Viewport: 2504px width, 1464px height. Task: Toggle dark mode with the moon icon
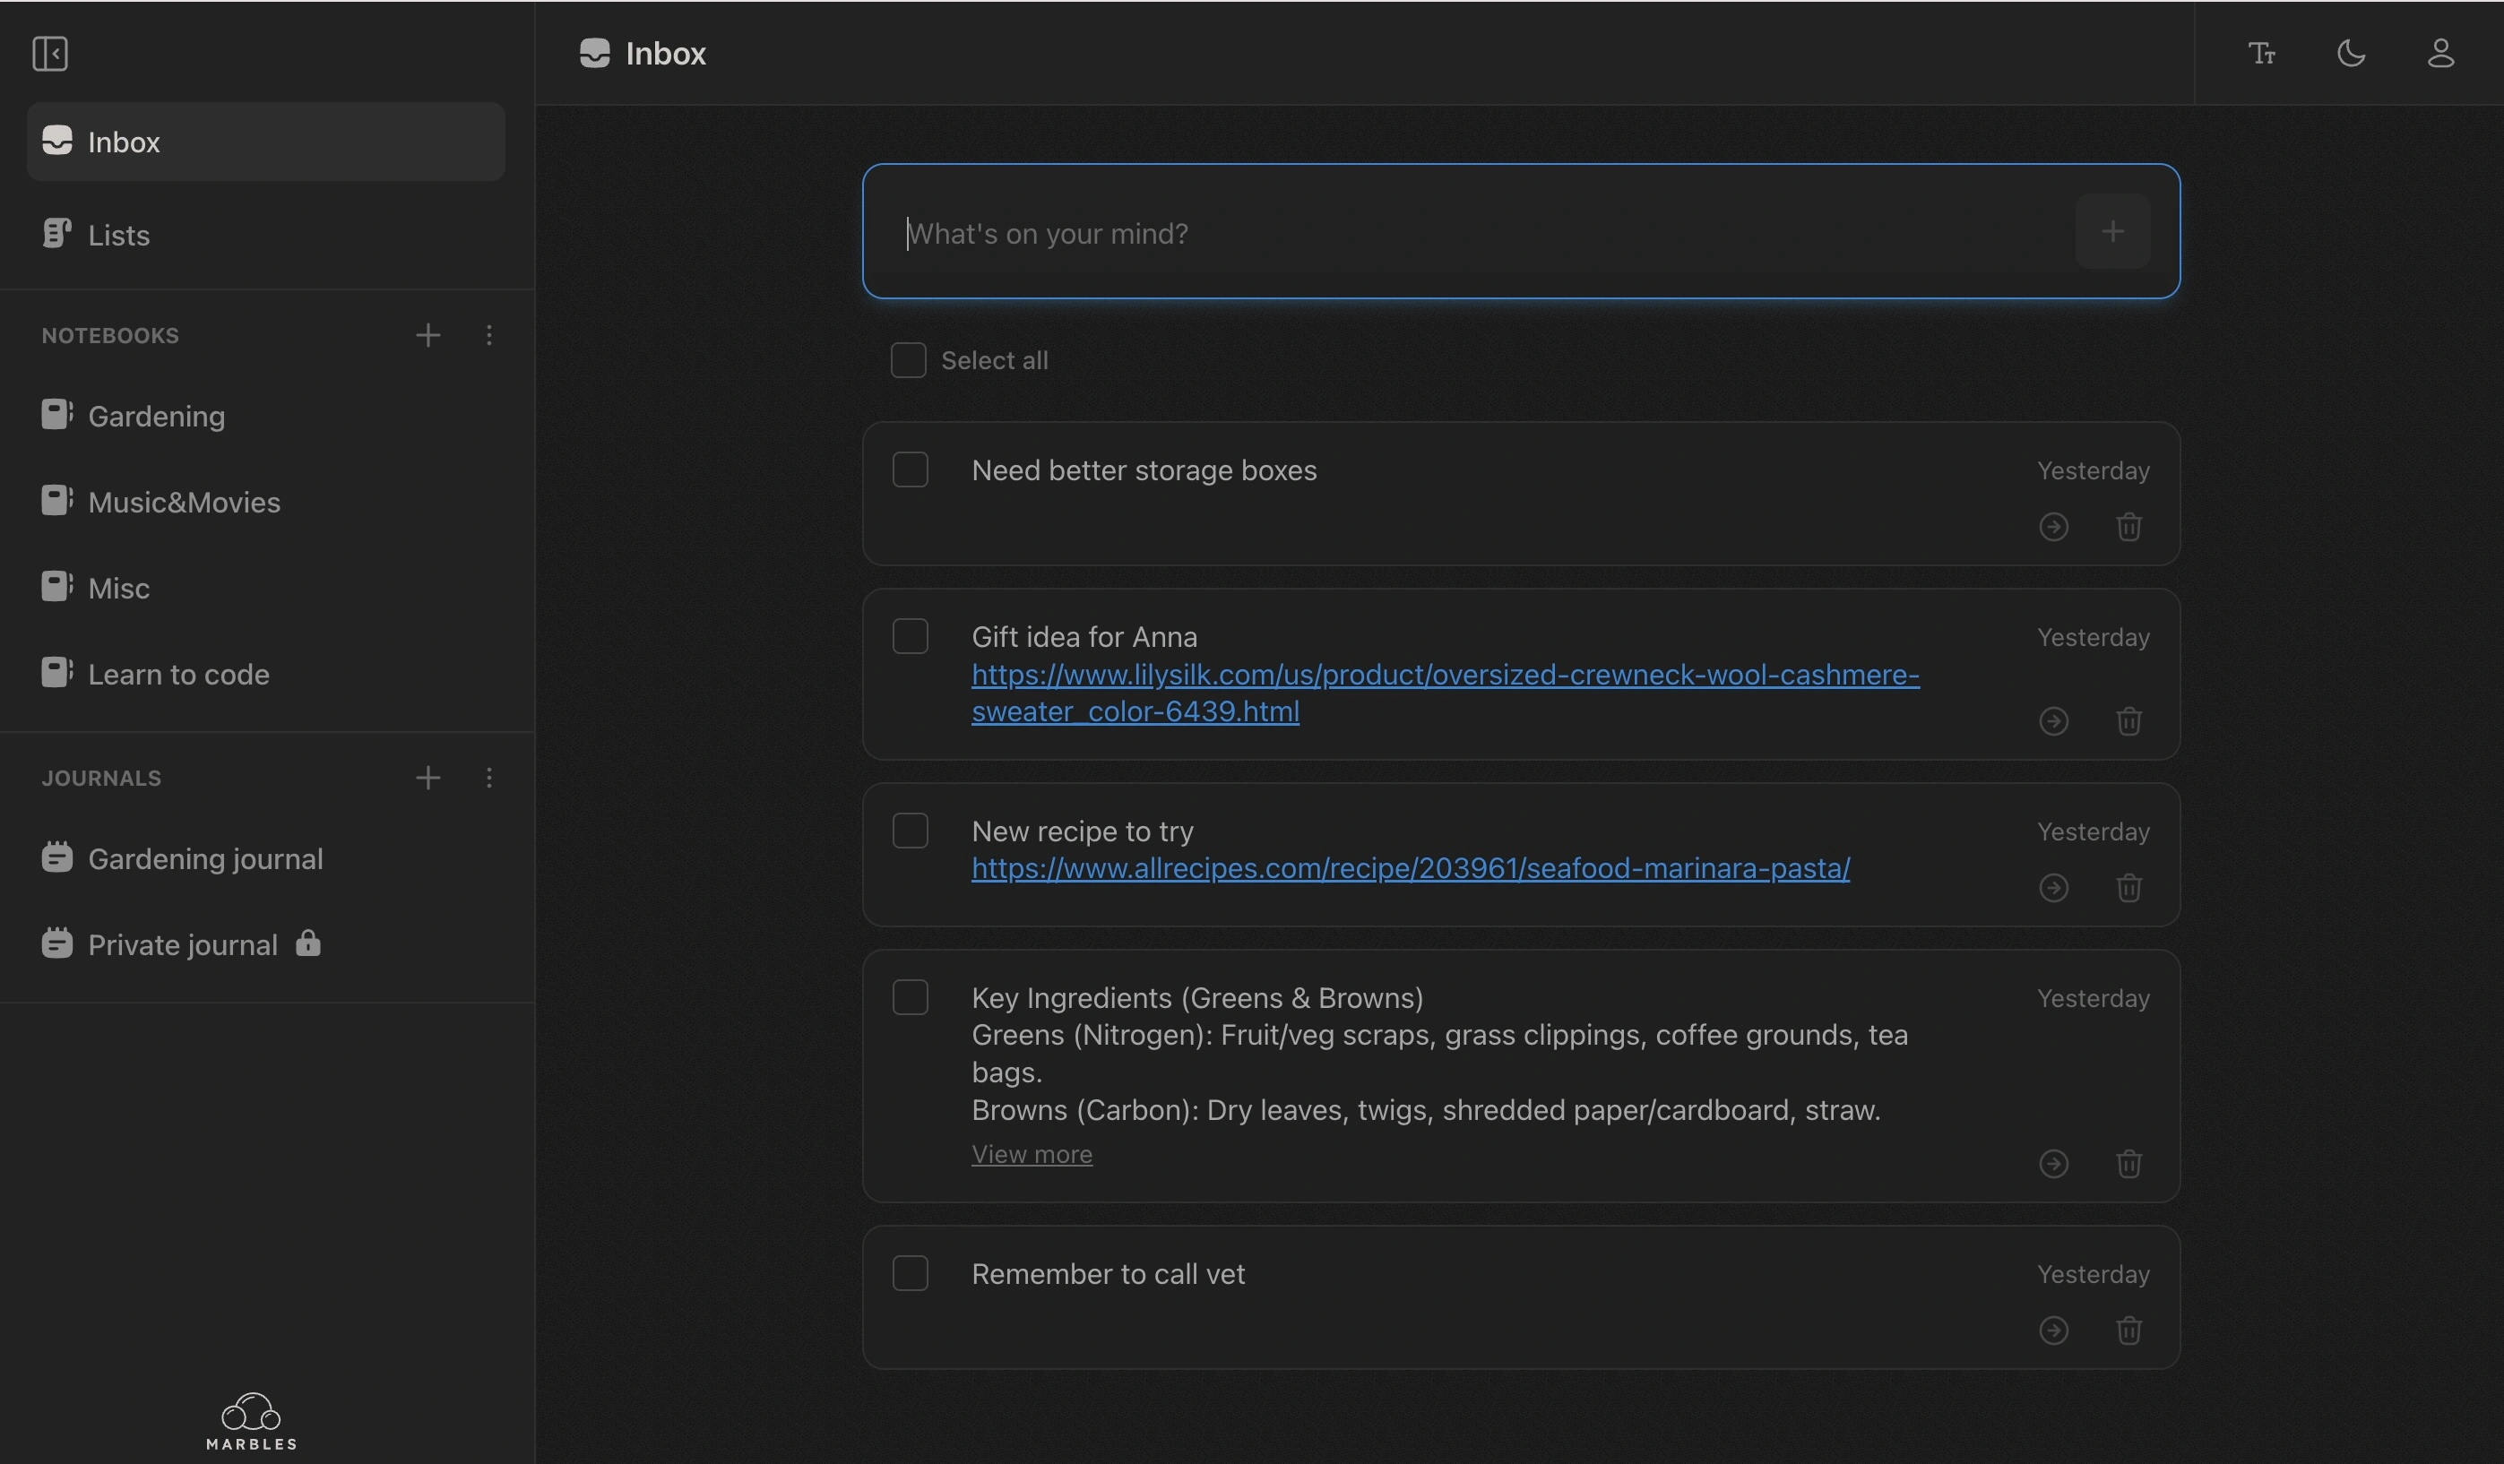coord(2351,54)
